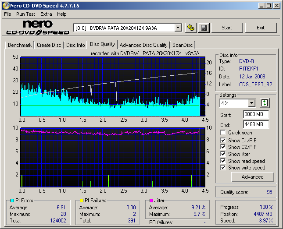
Task: Click the PI Failures average 0.00
Action: [x=131, y=208]
